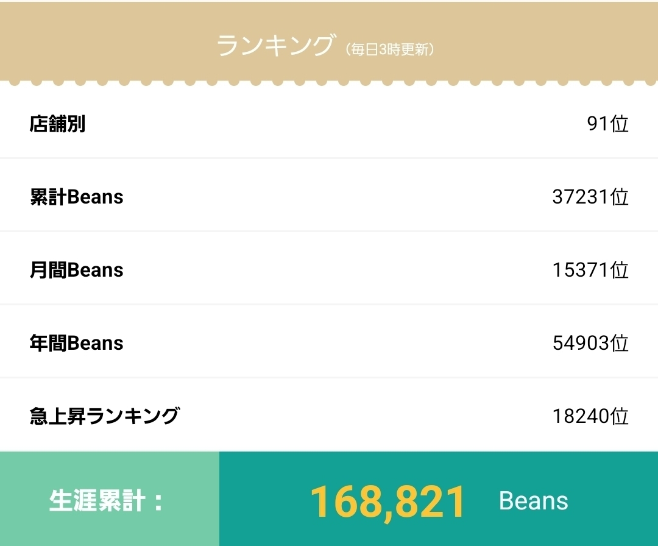Tap the 54903位 yearly rank value

590,343
